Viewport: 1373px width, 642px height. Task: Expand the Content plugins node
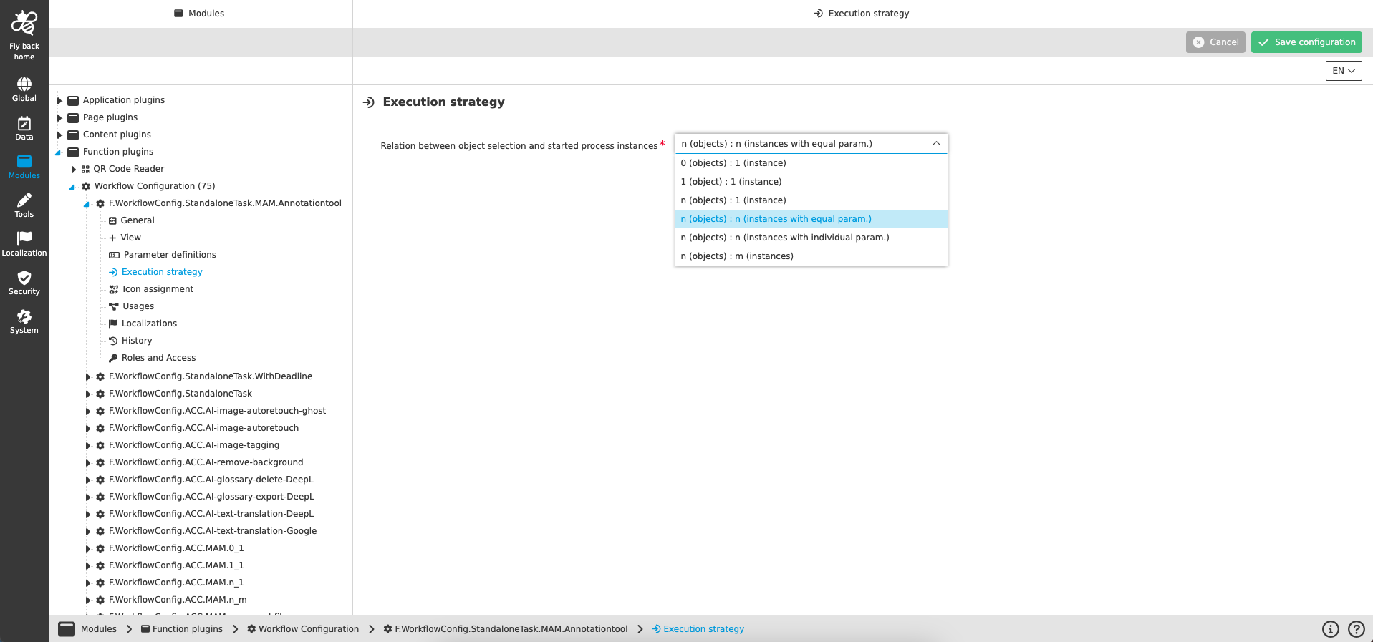(59, 135)
